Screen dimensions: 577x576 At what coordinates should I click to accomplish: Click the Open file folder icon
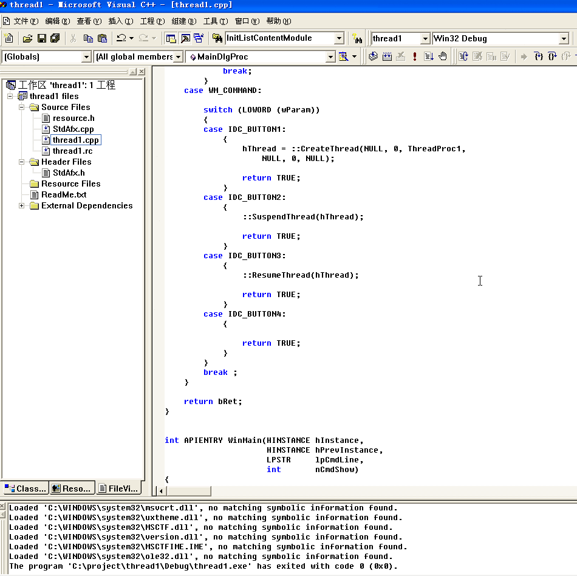27,38
